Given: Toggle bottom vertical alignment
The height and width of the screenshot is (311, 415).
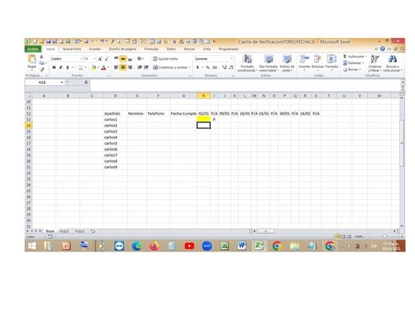Looking at the screenshot, I should pyautogui.click(x=130, y=59).
